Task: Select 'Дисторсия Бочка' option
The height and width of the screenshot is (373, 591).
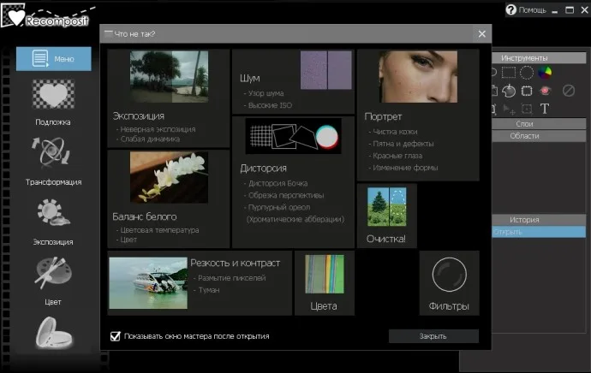Action: 276,183
